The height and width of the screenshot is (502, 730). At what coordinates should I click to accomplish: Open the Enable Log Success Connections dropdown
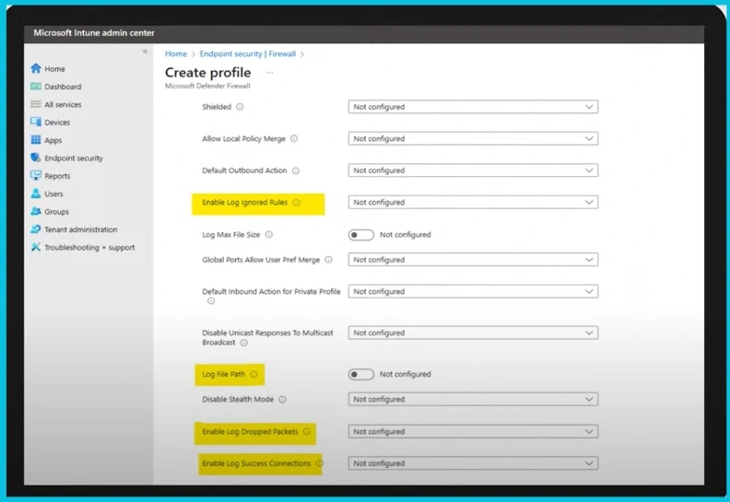473,463
